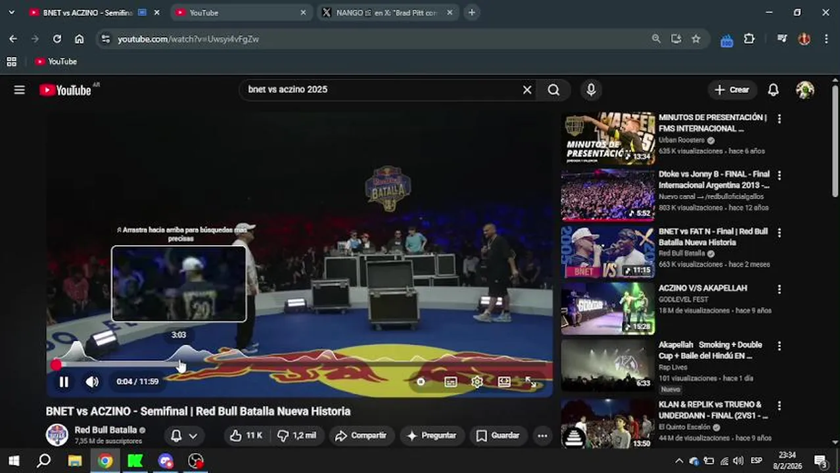Screen dimensions: 840x473
Task: Open account avatar menu on YouTube
Action: [805, 90]
